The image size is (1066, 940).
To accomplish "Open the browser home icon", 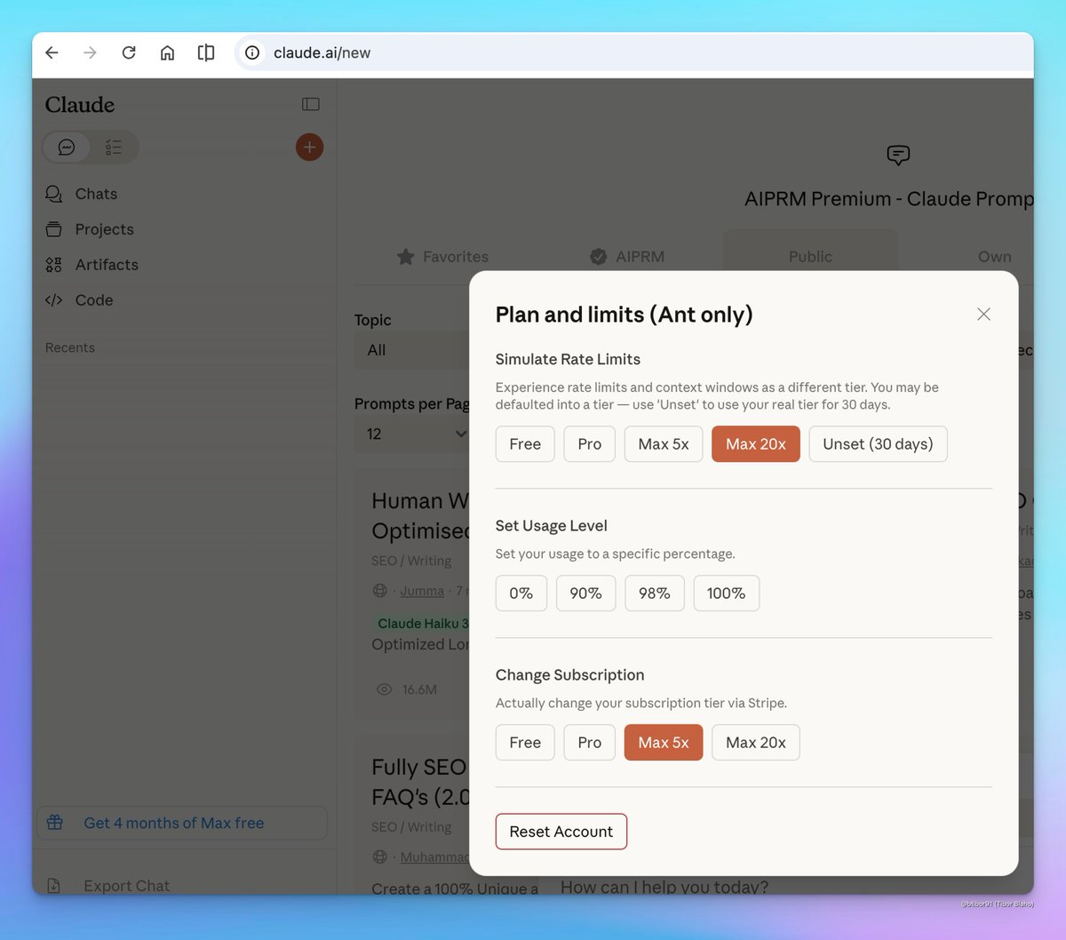I will point(167,52).
